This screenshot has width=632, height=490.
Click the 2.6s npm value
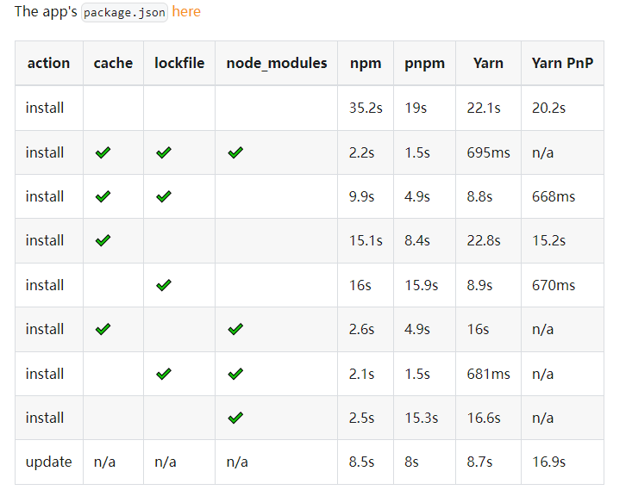(361, 329)
